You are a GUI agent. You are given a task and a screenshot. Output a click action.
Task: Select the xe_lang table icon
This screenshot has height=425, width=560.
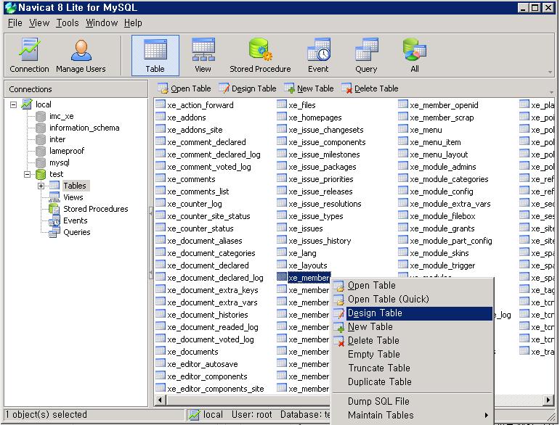click(x=282, y=252)
